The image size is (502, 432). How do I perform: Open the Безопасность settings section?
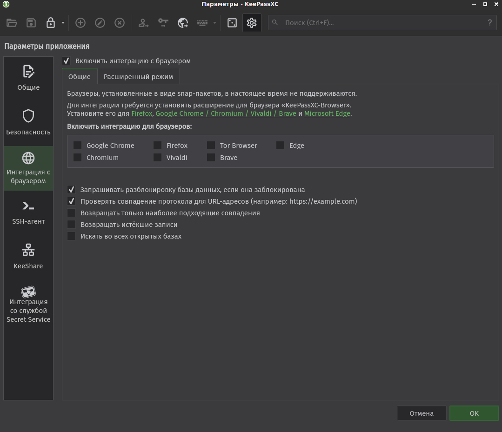tap(28, 122)
